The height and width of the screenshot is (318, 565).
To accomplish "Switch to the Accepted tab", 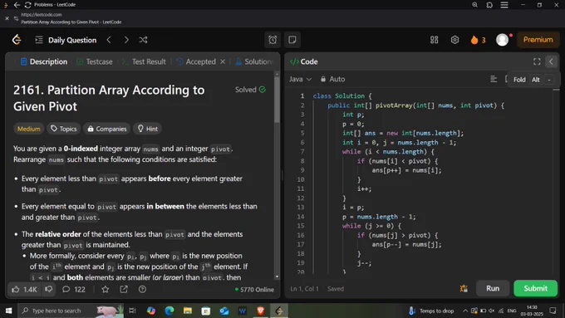I will coord(196,61).
